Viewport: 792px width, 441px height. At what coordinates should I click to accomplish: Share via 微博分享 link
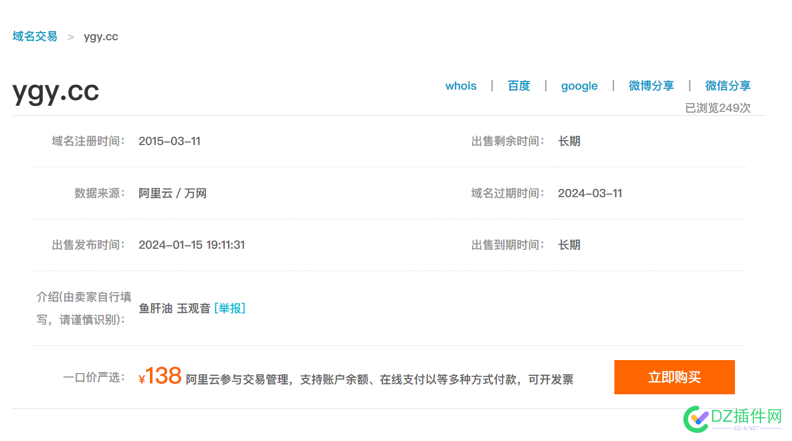[651, 86]
